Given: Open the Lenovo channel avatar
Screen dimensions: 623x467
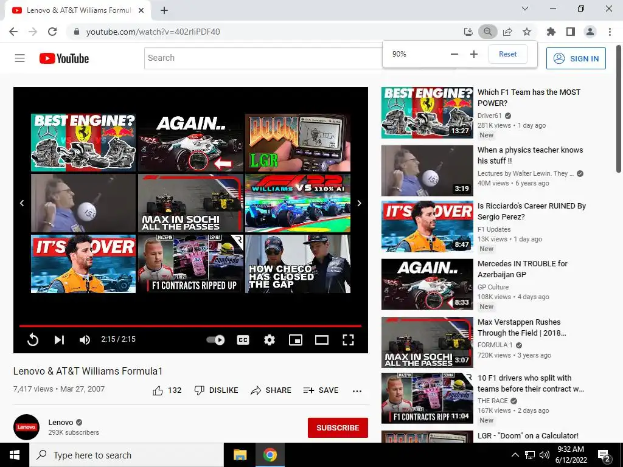Looking at the screenshot, I should [26, 427].
